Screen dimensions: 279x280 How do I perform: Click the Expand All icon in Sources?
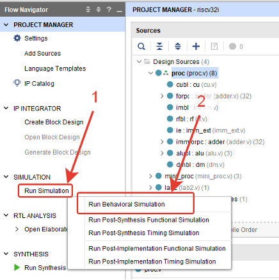pos(178,46)
